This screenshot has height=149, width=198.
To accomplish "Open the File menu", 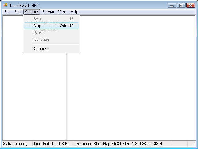I will [x=7, y=12].
